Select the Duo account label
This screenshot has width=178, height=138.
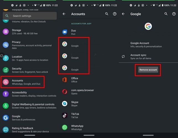coord(73,32)
